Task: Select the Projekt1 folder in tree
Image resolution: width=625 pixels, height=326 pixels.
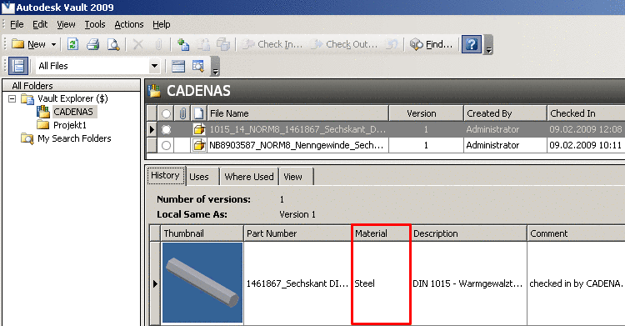Action: click(x=70, y=125)
